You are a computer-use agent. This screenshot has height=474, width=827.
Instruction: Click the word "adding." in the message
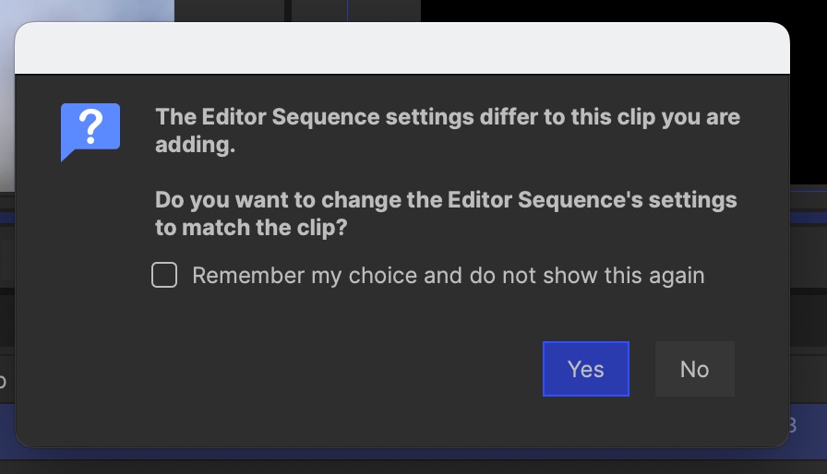195,146
